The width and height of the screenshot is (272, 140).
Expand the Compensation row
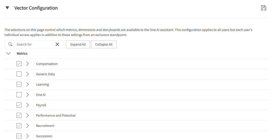pyautogui.click(x=28, y=64)
